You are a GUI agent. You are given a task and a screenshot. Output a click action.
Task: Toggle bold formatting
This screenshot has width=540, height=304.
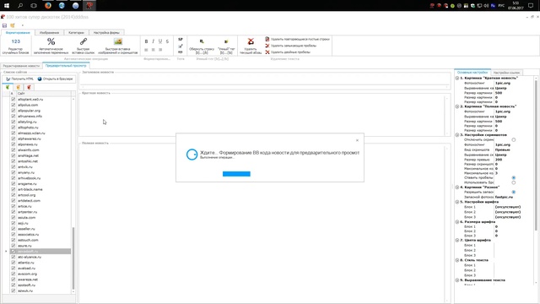coord(146,41)
